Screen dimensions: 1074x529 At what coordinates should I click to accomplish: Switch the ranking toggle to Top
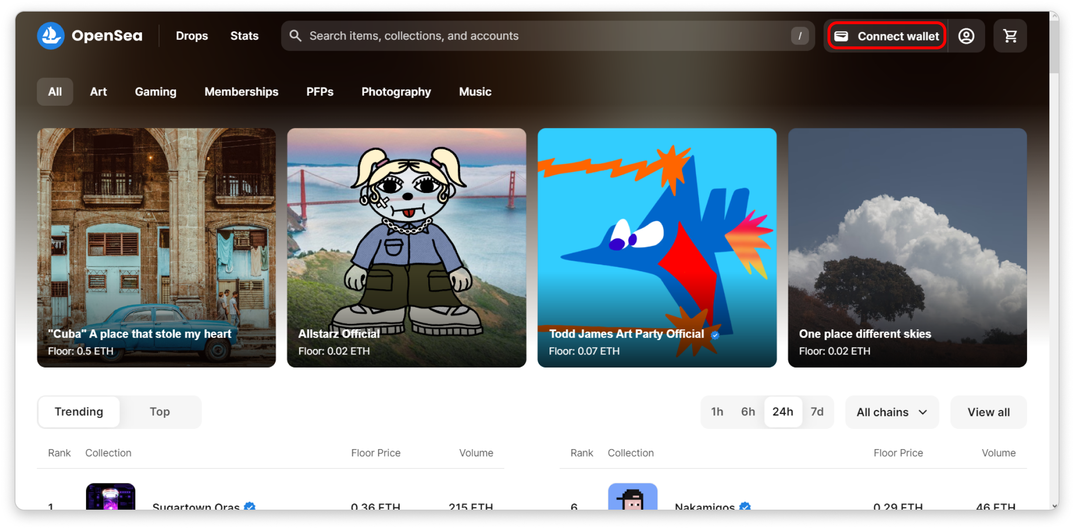(160, 411)
